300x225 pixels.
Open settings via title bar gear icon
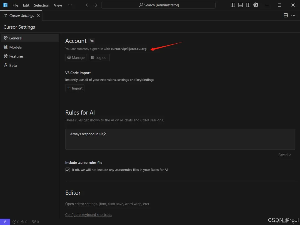pyautogui.click(x=256, y=5)
